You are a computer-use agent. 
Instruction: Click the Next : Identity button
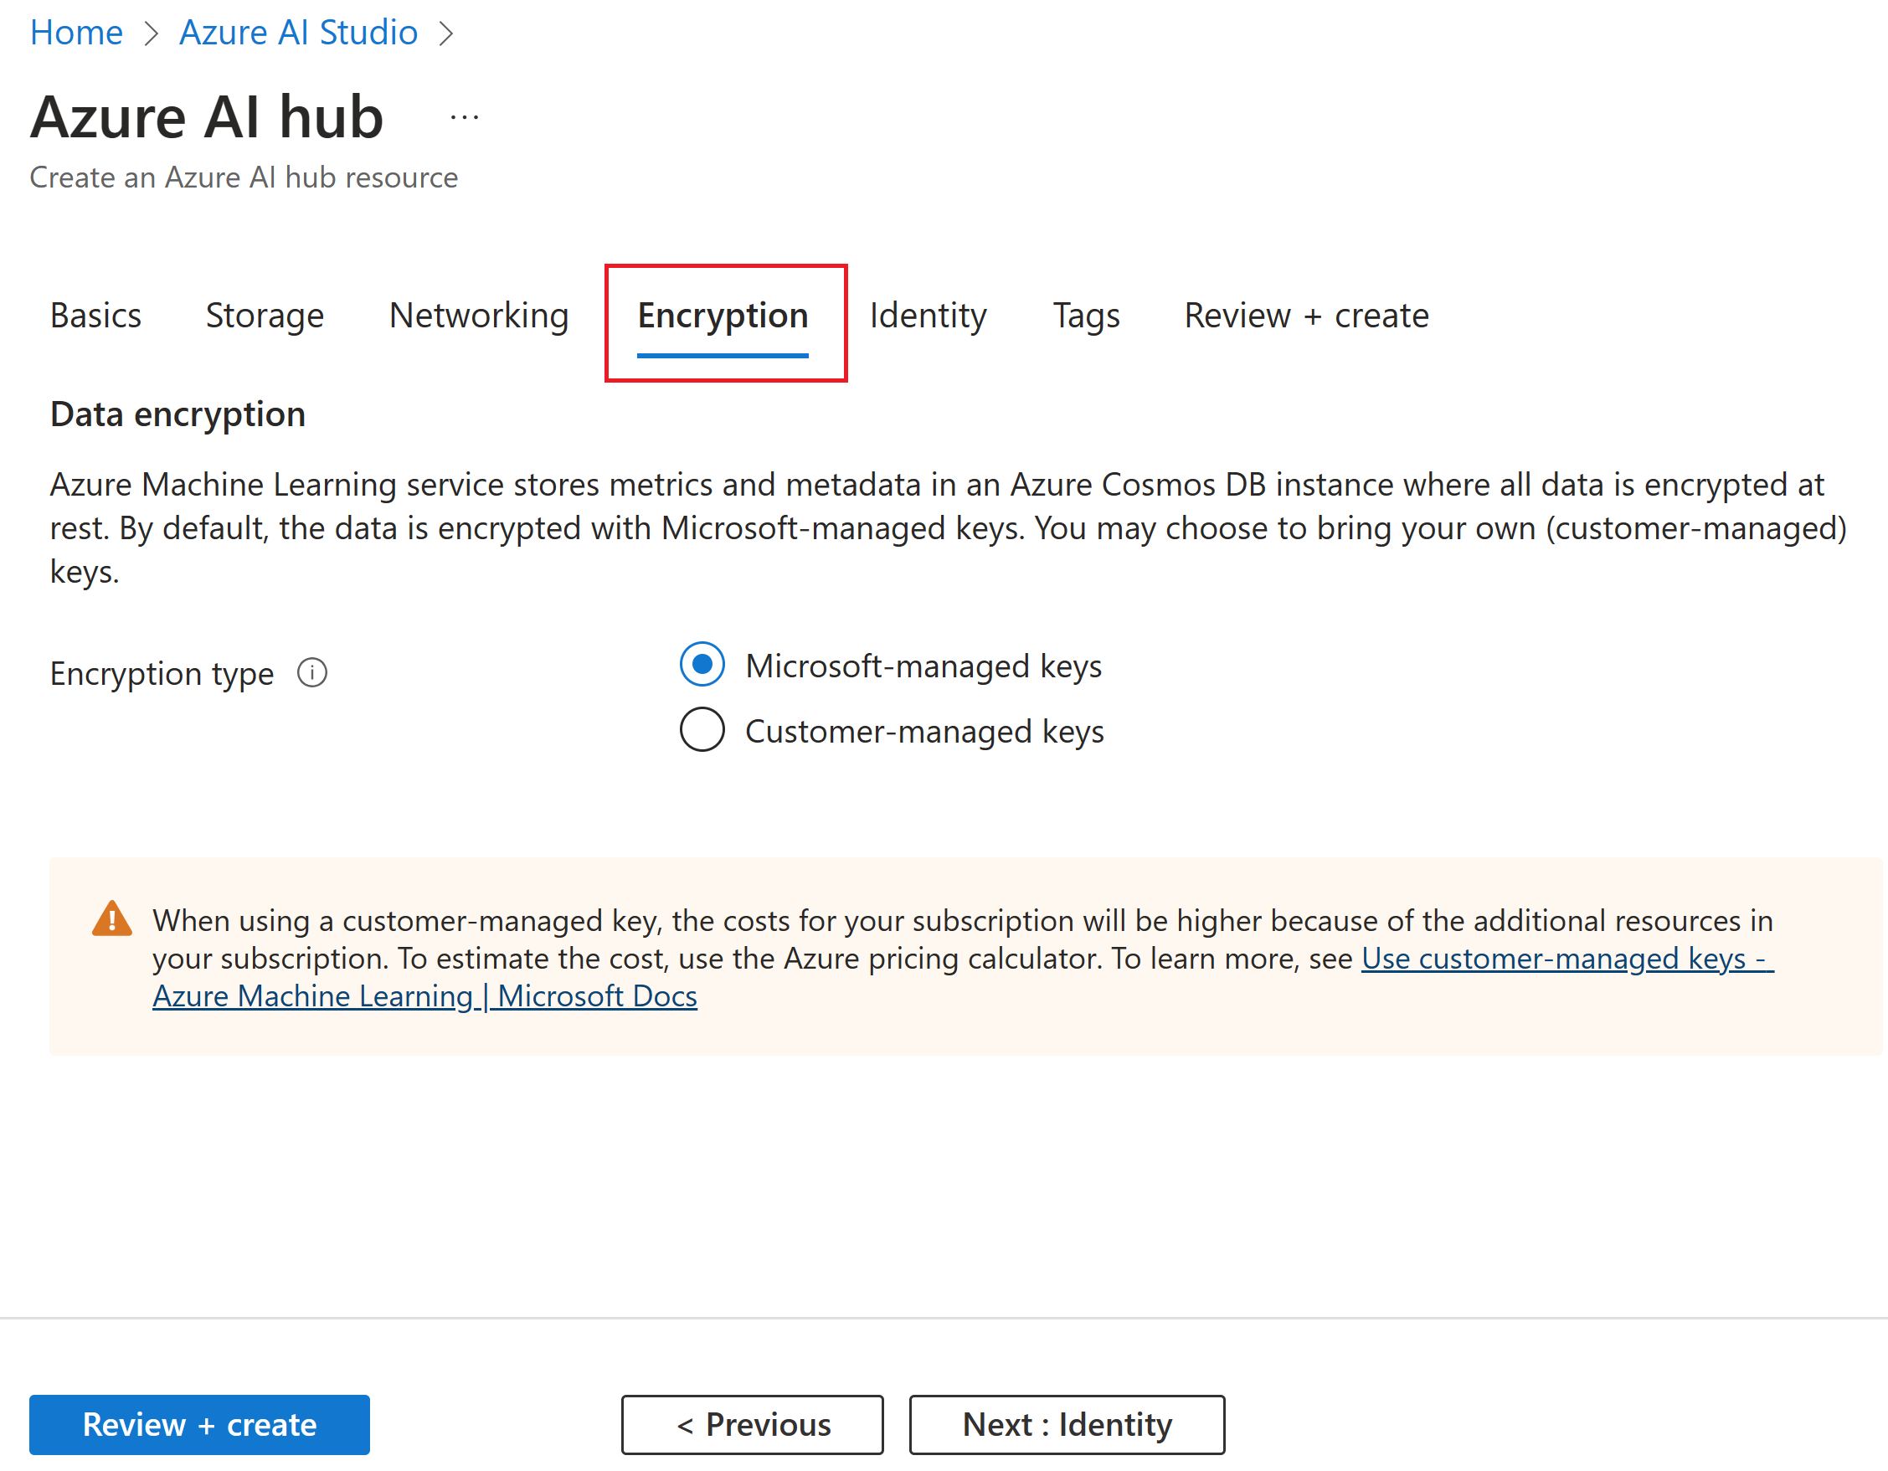[x=1067, y=1424]
